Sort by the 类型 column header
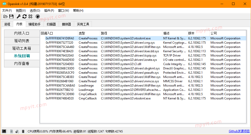Image resolution: width=251 pixels, height=135 pixels. (x=89, y=33)
